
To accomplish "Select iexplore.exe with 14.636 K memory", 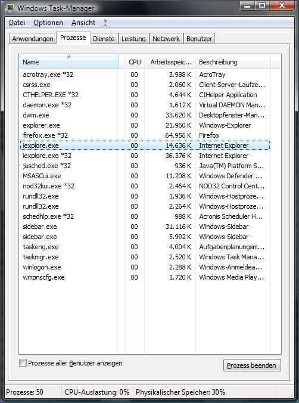I will click(x=145, y=145).
